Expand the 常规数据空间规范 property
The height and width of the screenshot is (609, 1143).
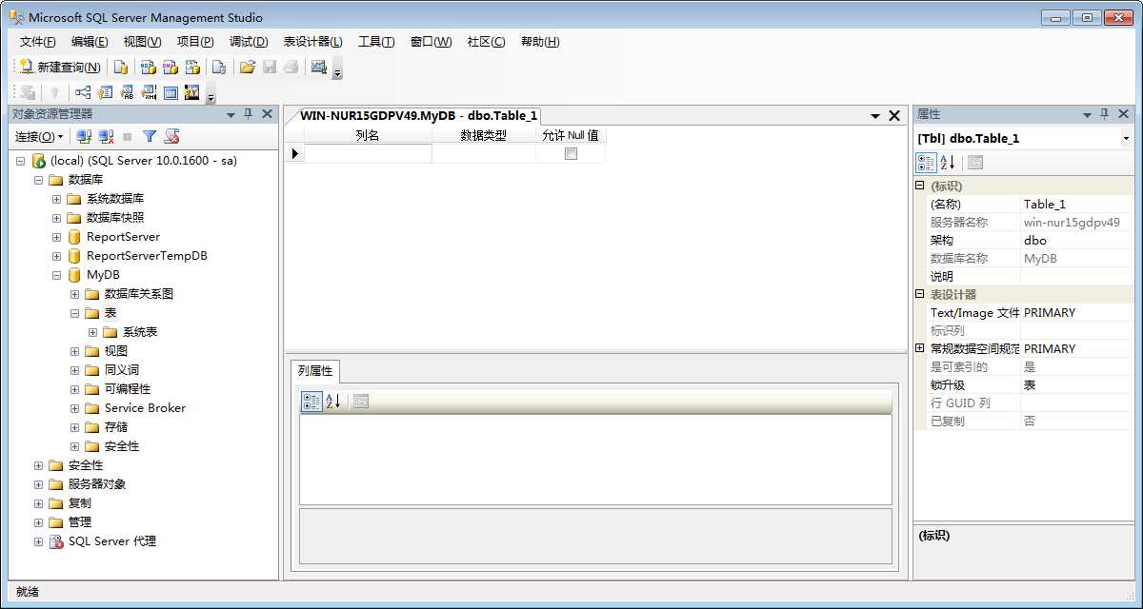(x=920, y=348)
